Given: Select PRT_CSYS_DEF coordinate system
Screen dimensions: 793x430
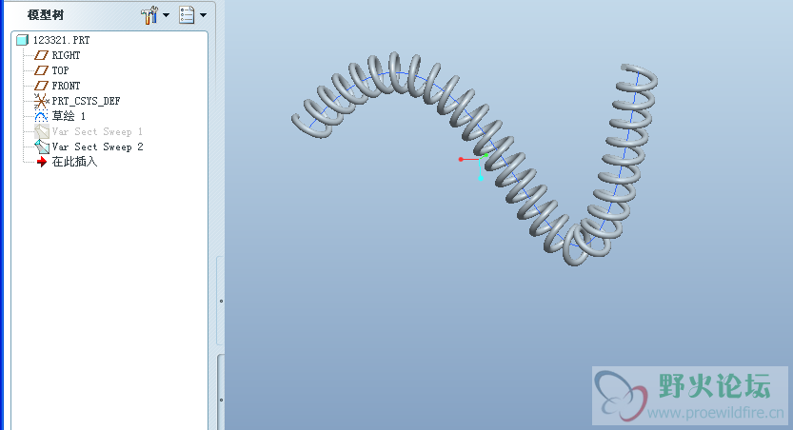Looking at the screenshot, I should pos(86,101).
